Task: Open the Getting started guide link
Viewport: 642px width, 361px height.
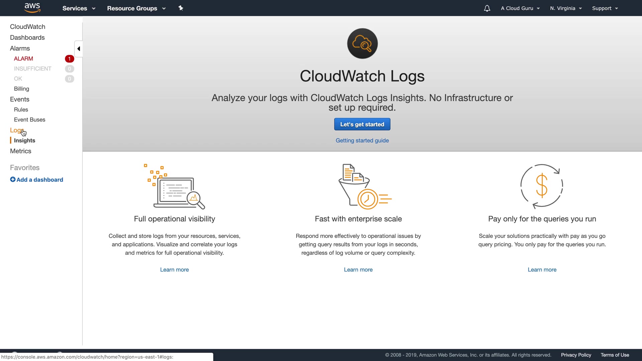Action: click(362, 140)
